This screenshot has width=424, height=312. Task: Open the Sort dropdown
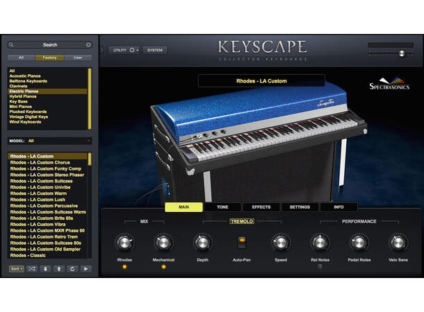(17, 269)
